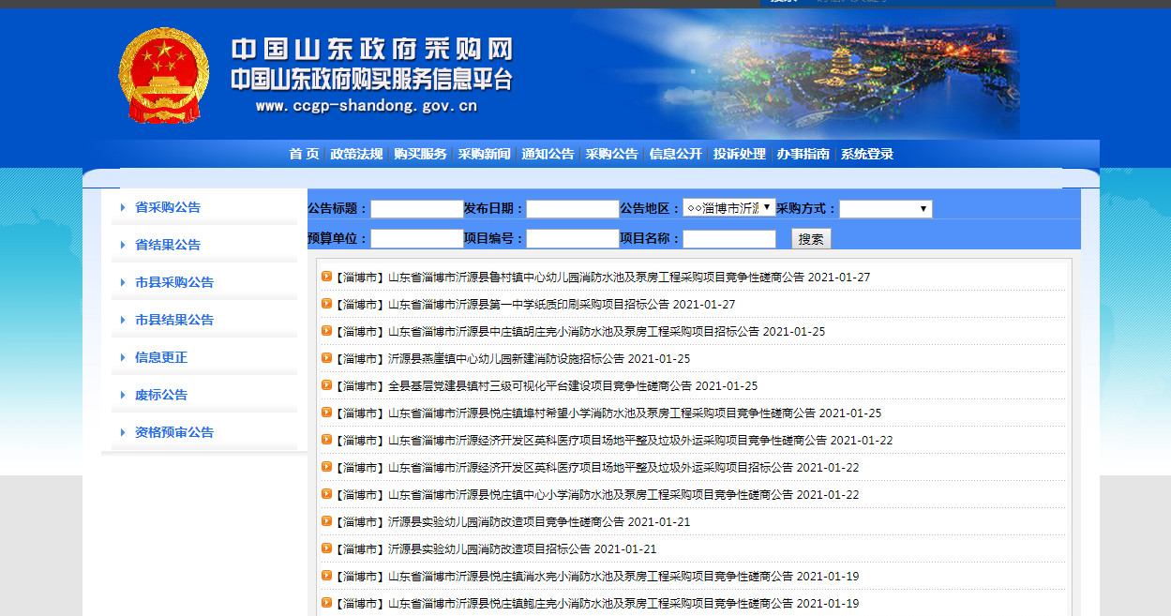The image size is (1171, 616).
Task: Click orange bullet icon beside 鲁村镇中心幼儿园 notice
Action: 326,277
